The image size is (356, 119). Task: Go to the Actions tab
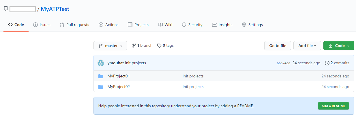108,25
